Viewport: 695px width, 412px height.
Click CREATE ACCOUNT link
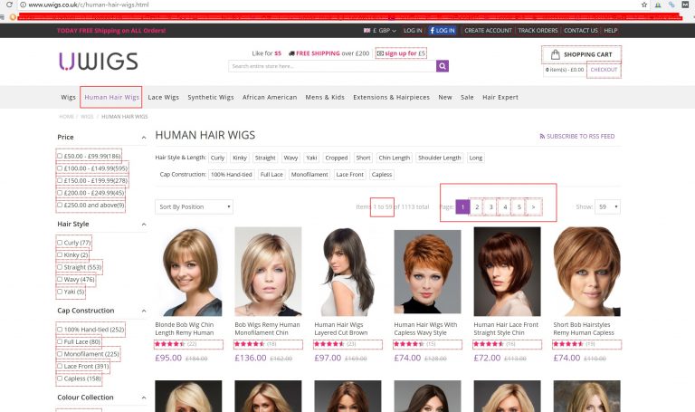tap(488, 31)
